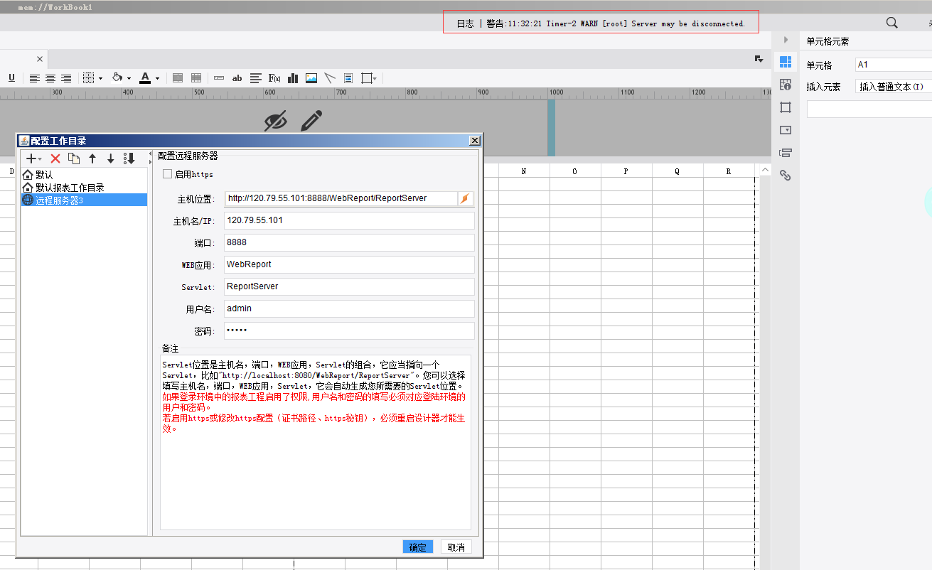Click the pencil edit icon in the gray area
Screen dimensions: 932x570
(x=311, y=121)
